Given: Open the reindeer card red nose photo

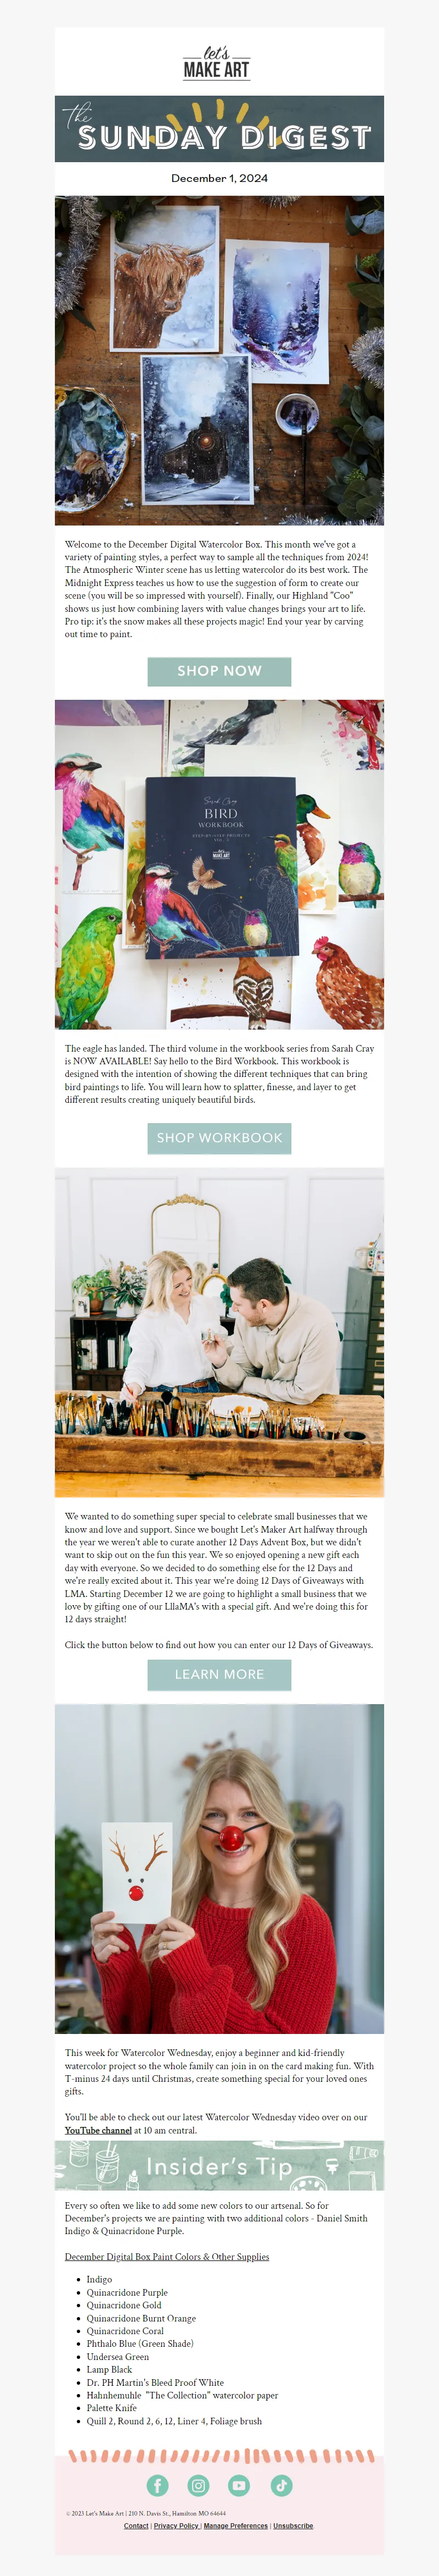Looking at the screenshot, I should [x=219, y=1868].
